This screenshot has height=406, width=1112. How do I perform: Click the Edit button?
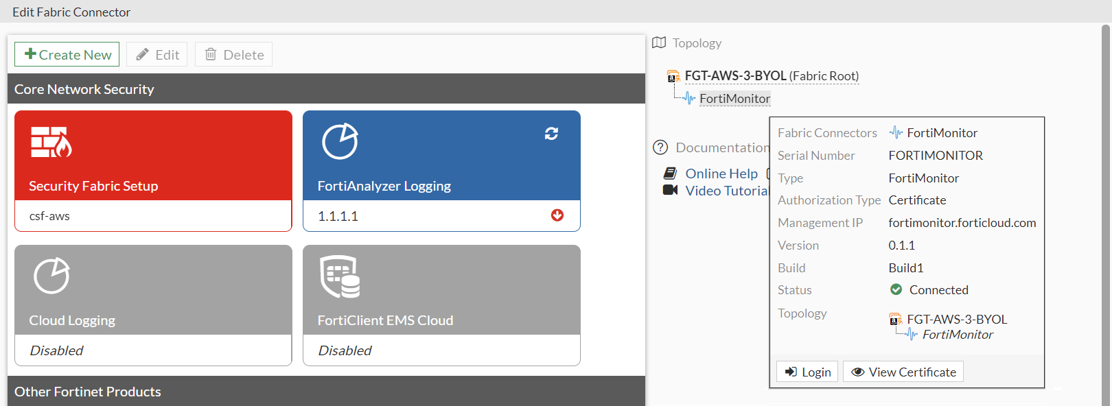tap(157, 55)
